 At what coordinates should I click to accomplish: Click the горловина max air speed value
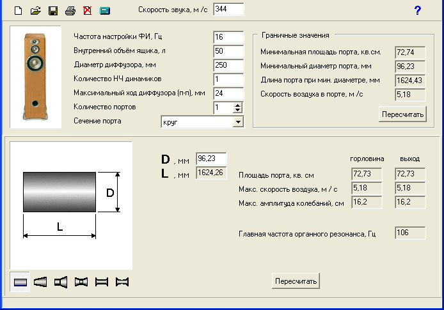point(367,188)
